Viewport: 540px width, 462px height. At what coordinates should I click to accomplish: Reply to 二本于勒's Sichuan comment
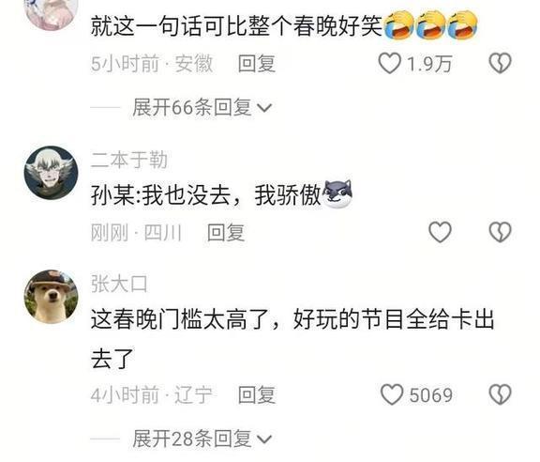coord(226,232)
